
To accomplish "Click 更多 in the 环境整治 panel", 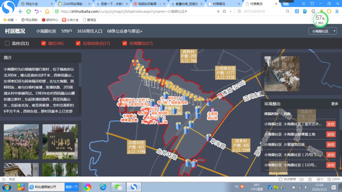I will (334, 103).
